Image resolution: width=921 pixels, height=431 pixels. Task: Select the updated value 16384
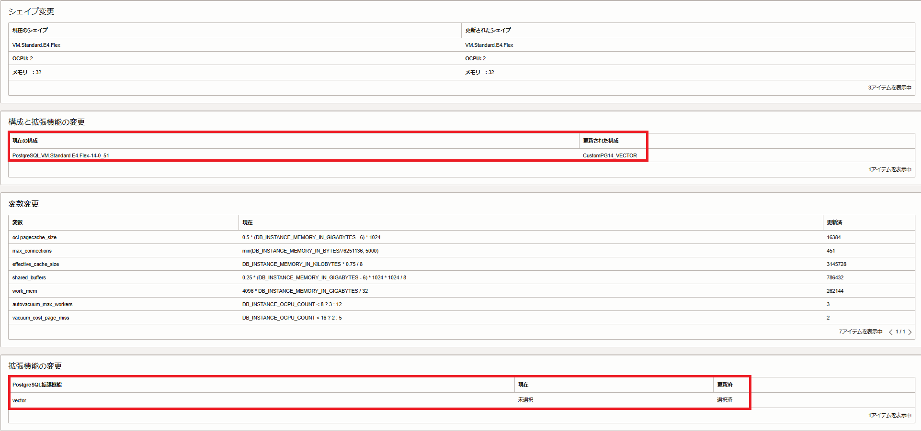pyautogui.click(x=834, y=237)
